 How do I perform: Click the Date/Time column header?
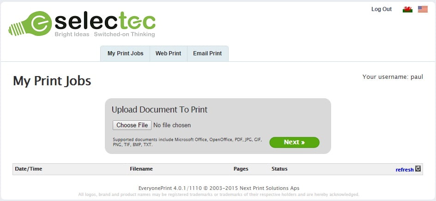tap(29, 169)
